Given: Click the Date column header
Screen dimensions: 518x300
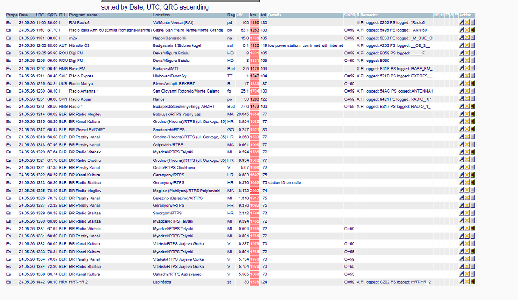Looking at the screenshot, I should 26,15.
